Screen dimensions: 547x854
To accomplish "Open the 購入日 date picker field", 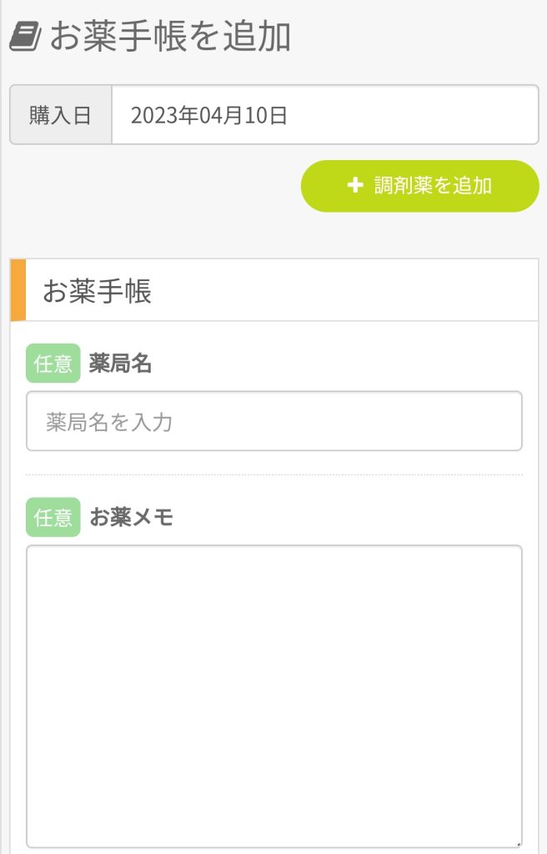I will (325, 115).
